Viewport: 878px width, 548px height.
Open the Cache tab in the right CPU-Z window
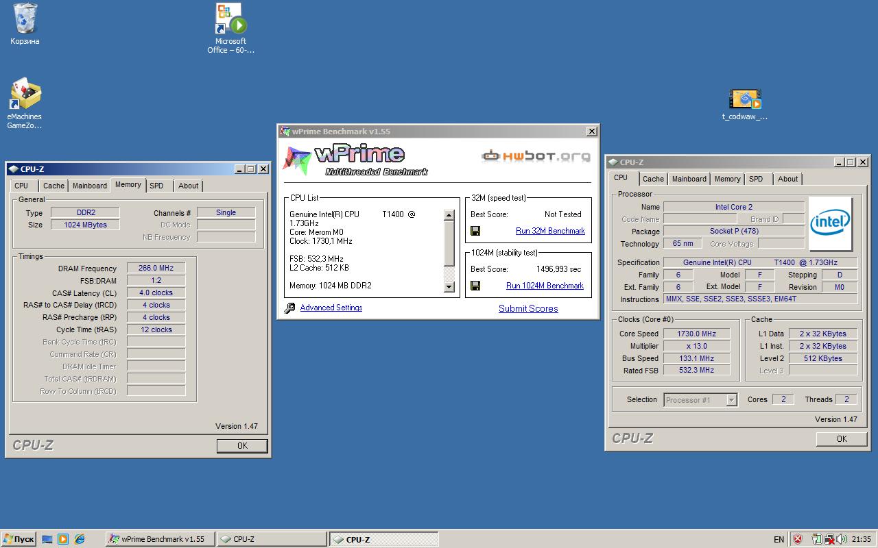[653, 179]
